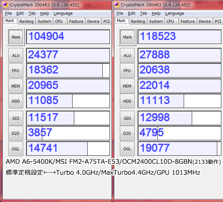The image size is (223, 202).
Task: Switch to Device tab in left window
Action: pos(93,21)
